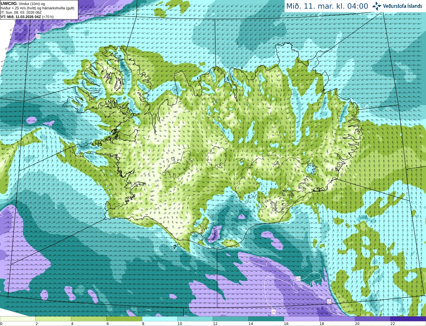Select the forecast time 'Mið. 11. mar. kl. 04:00'
This screenshot has width=426, height=326.
click(327, 6)
